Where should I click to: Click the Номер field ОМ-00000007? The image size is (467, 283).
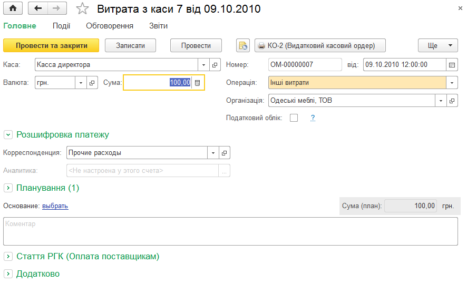pos(305,65)
